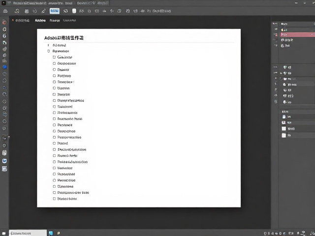This screenshot has height=236, width=315.
Task: Select the solid blue circle tool in the left strip
Action: [4, 67]
